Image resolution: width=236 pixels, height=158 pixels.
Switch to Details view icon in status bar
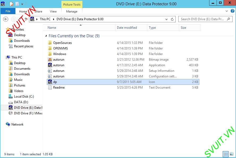226,154
